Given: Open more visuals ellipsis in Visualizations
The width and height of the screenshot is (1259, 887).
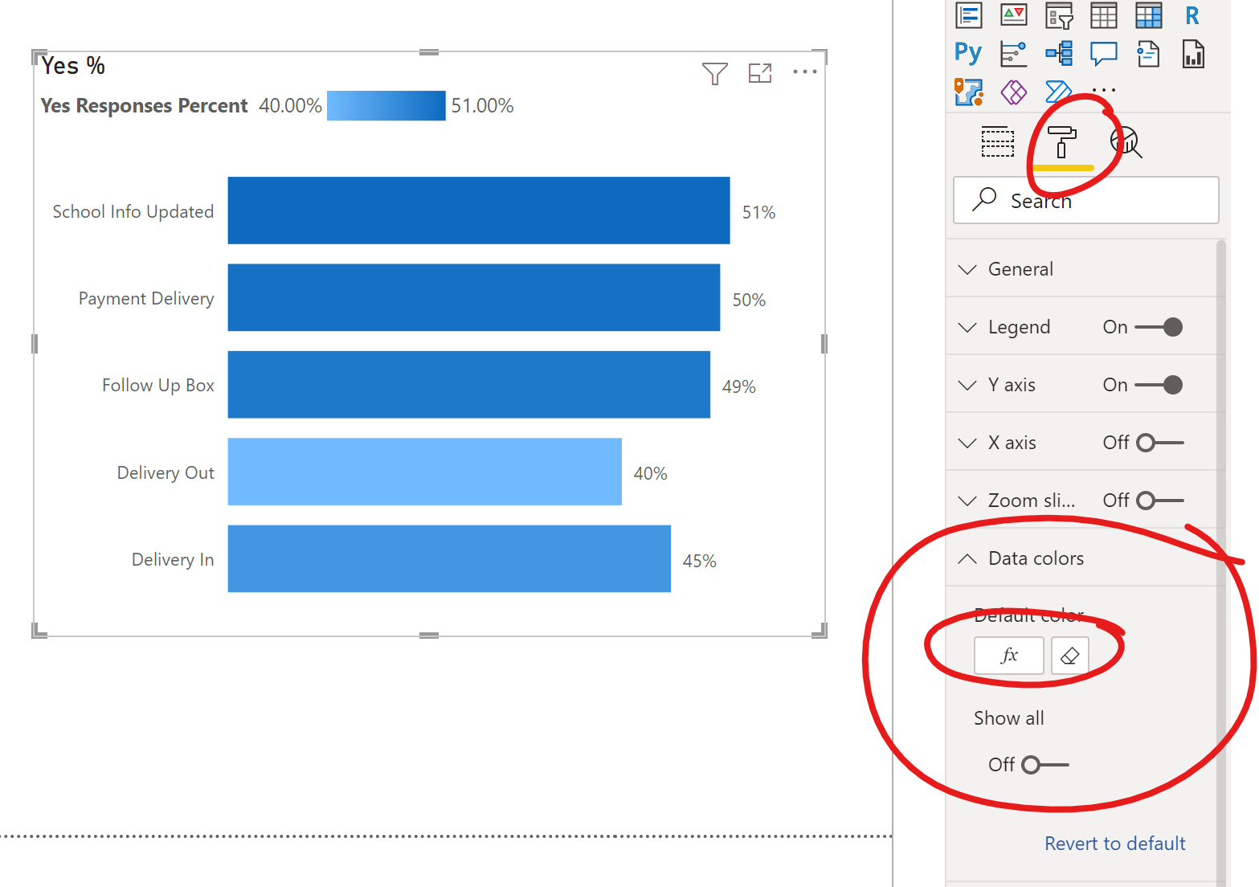Looking at the screenshot, I should tap(1104, 90).
